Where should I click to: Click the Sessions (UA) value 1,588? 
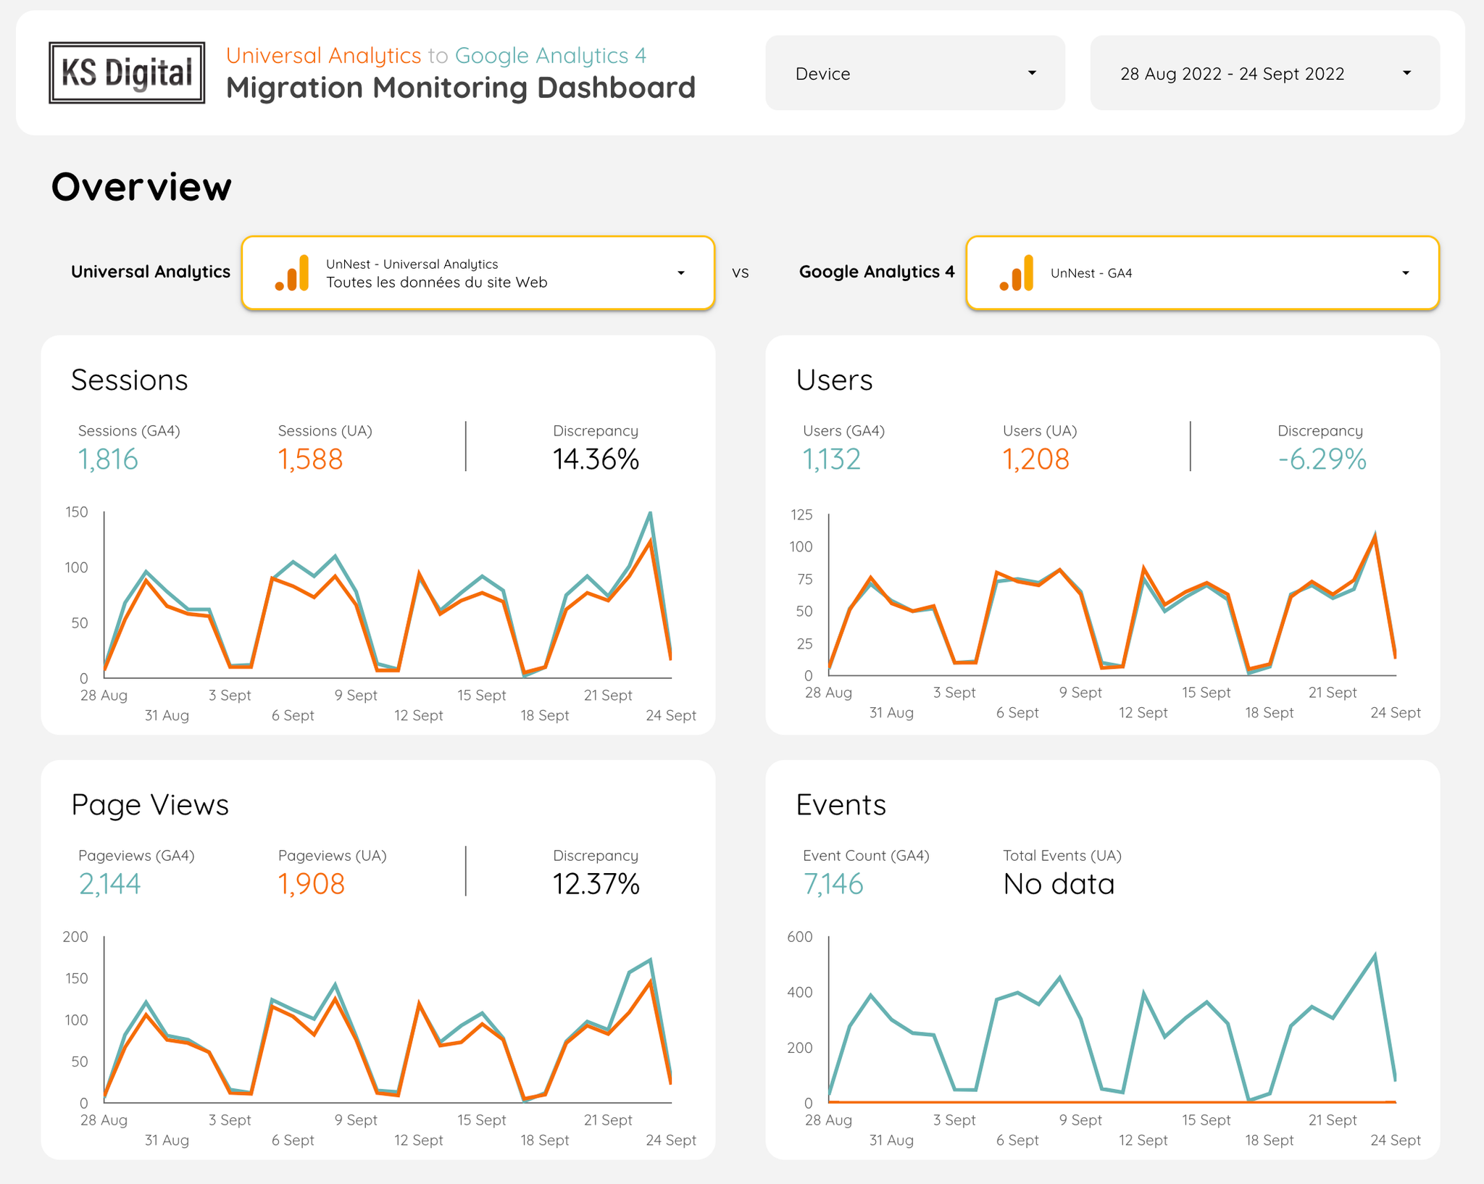pos(310,459)
